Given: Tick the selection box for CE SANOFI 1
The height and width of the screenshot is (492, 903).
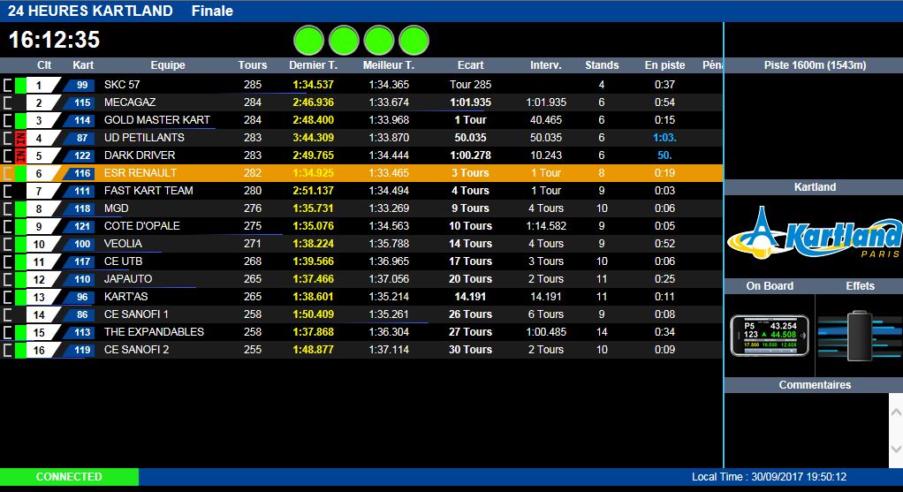Looking at the screenshot, I should pos(7,314).
